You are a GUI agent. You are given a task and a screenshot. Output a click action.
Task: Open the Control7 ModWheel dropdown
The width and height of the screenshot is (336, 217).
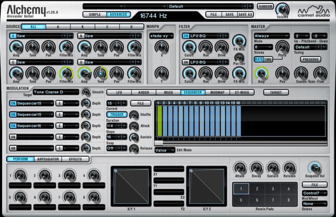pos(315,193)
